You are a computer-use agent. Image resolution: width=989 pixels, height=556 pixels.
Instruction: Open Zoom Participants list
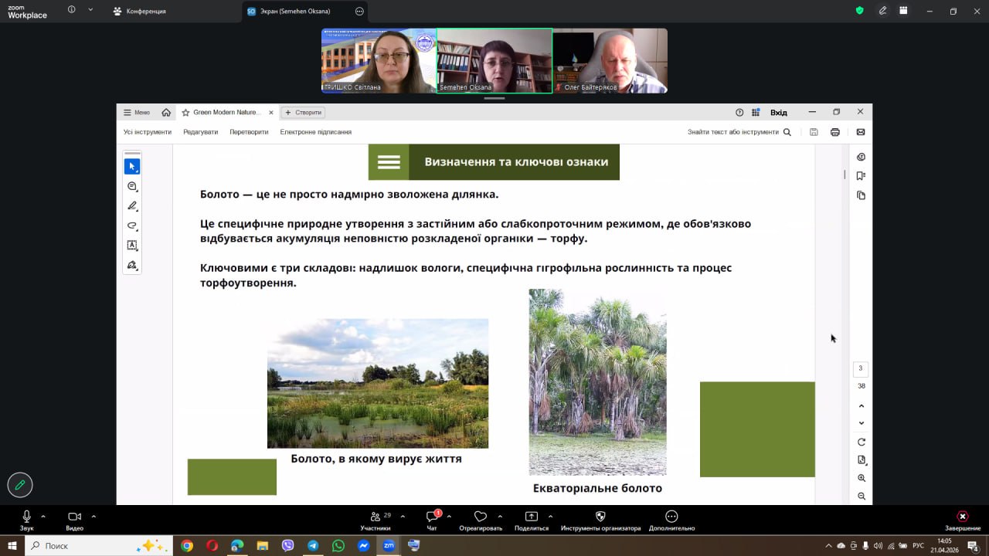point(376,520)
